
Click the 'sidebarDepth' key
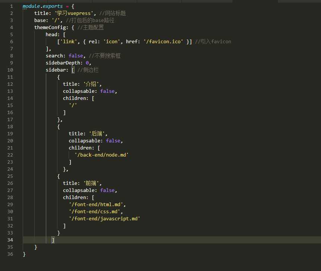[x=63, y=63]
